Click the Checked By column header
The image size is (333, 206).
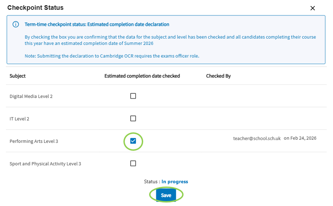[x=218, y=76]
